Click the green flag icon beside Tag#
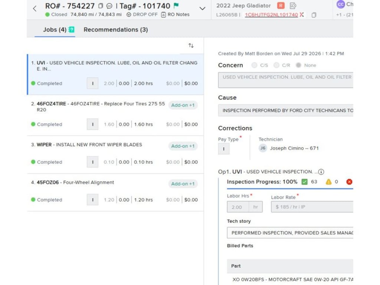380x285 pixels. (176, 5)
